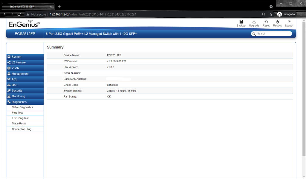Image resolution: width=306 pixels, height=179 pixels.
Task: Click the browser forward arrow
Action: 12,14
